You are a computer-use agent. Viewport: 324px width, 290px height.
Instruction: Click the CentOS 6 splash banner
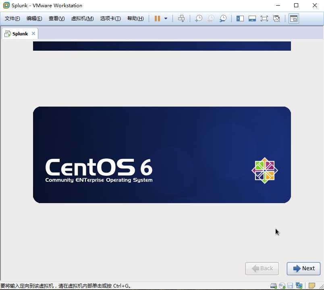click(x=162, y=155)
